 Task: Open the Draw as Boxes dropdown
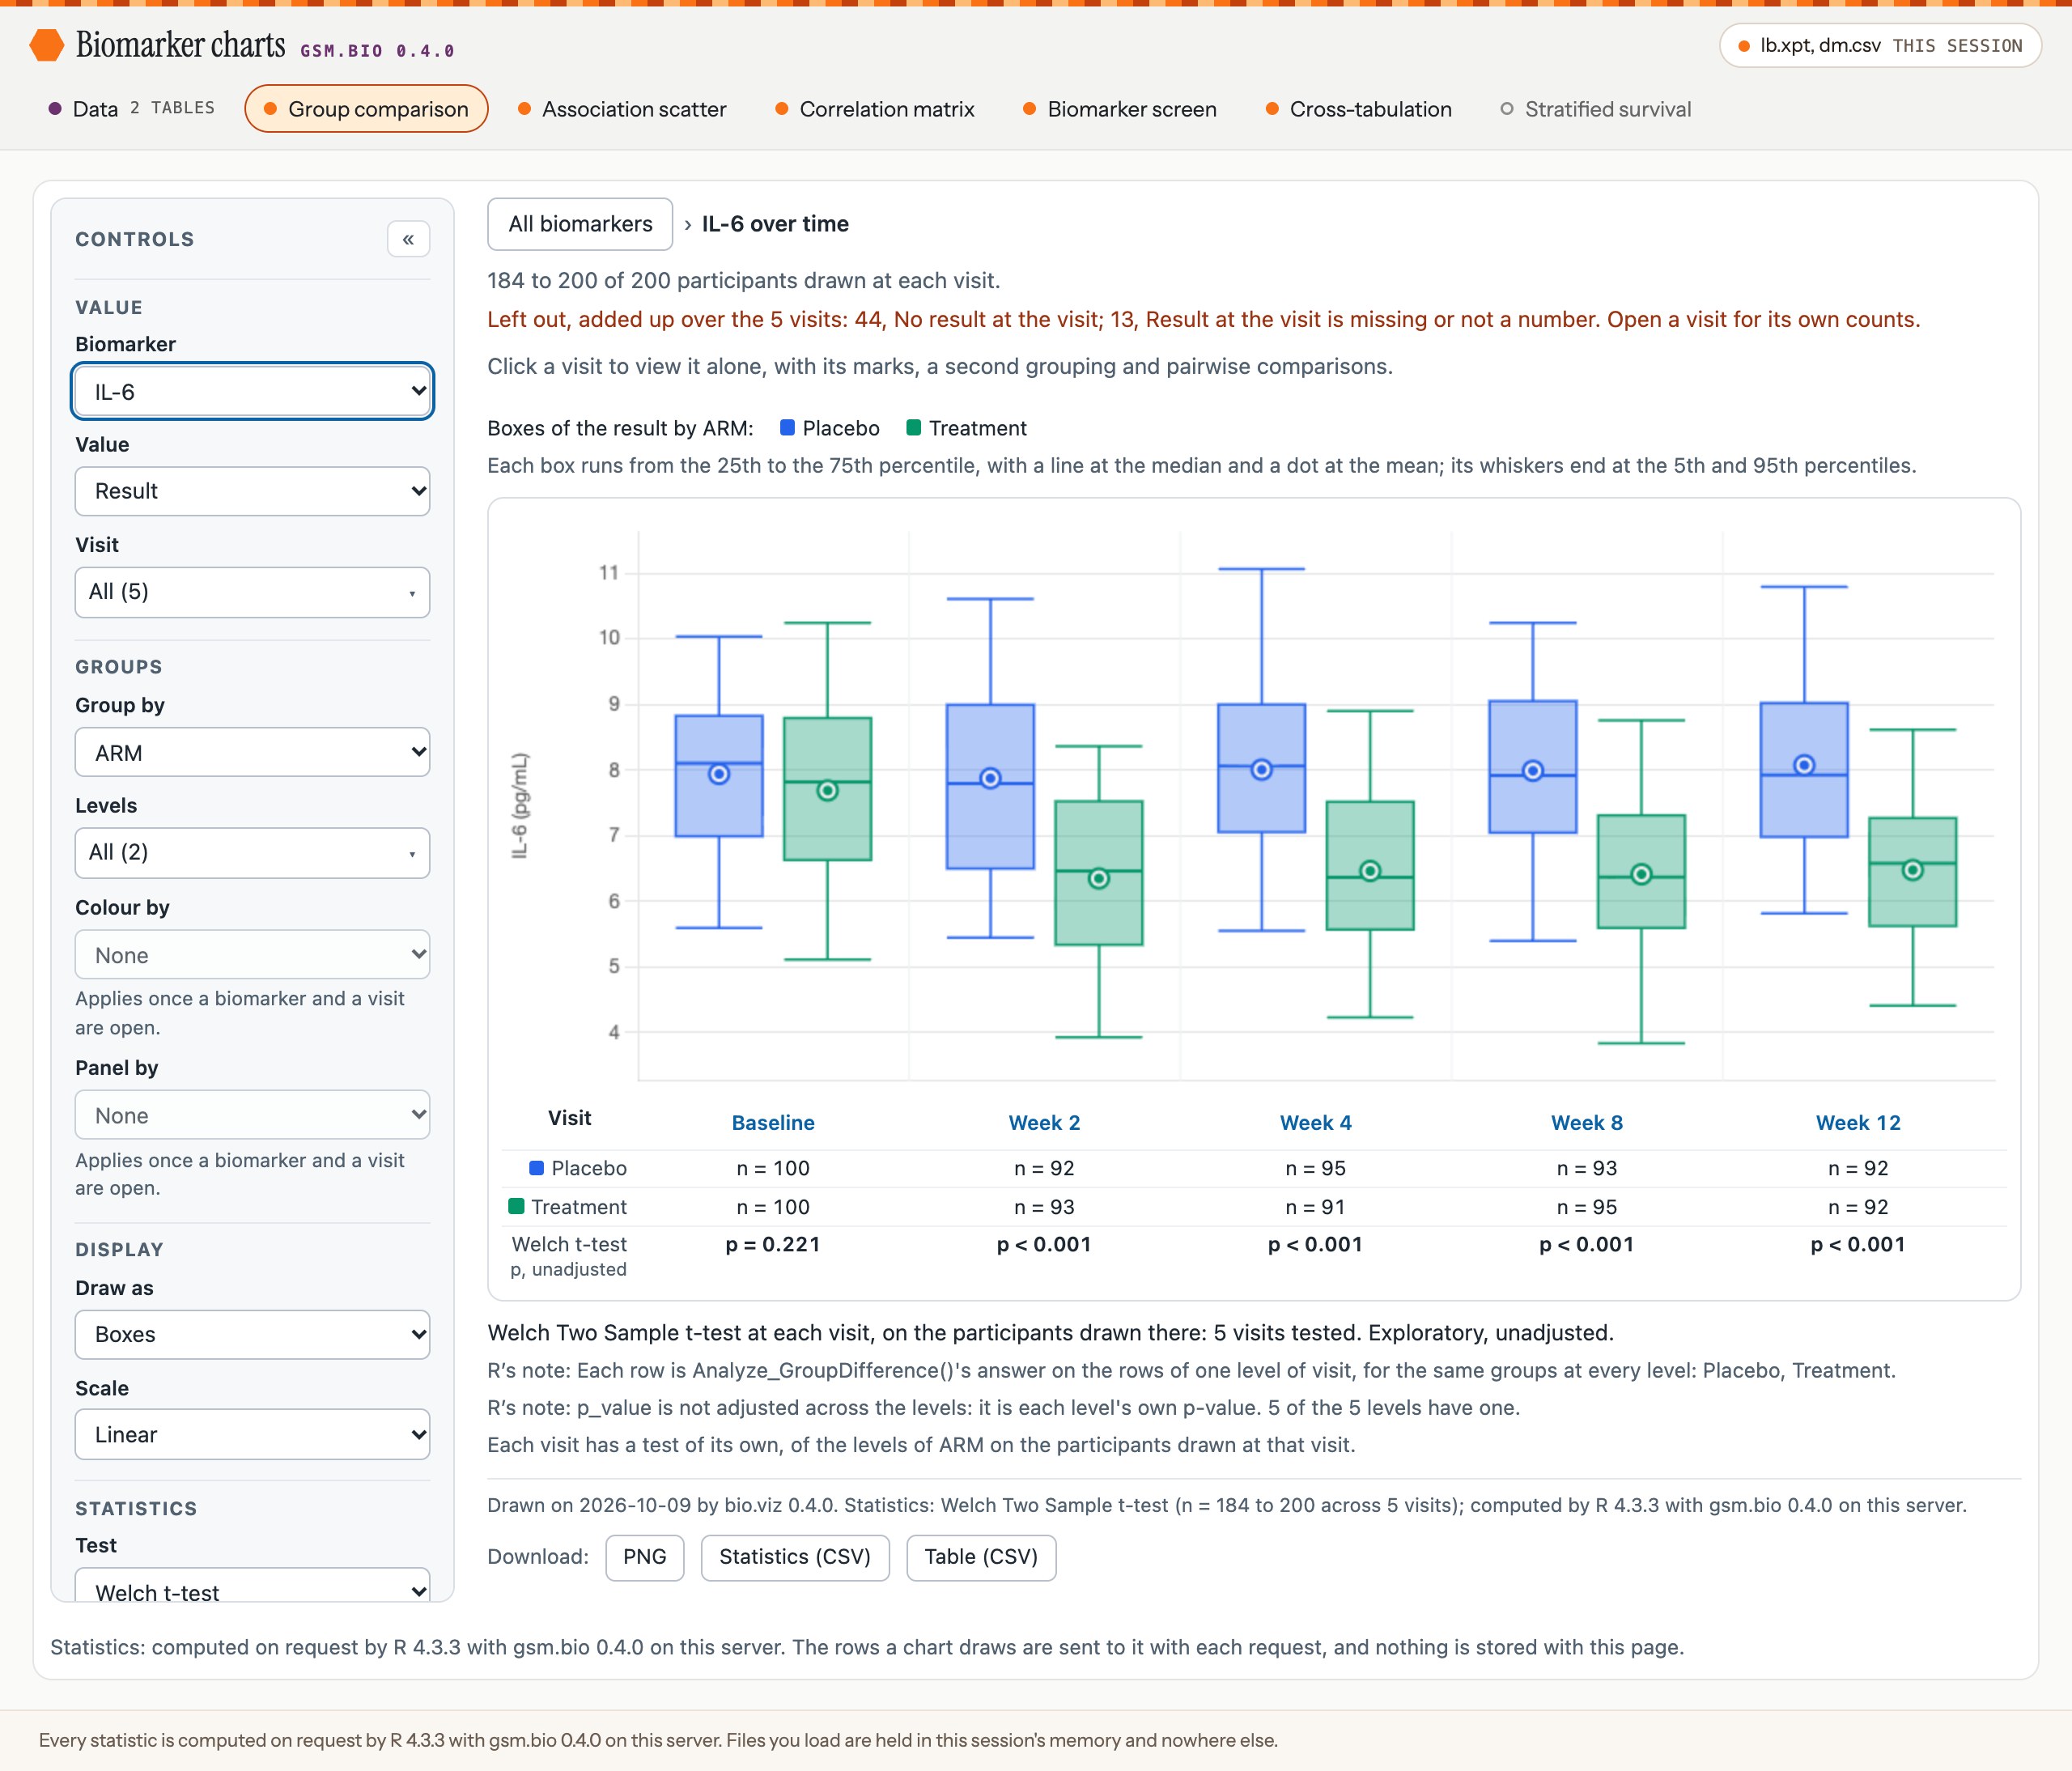click(252, 1334)
